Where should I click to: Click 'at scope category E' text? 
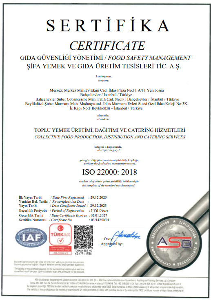point(109,150)
